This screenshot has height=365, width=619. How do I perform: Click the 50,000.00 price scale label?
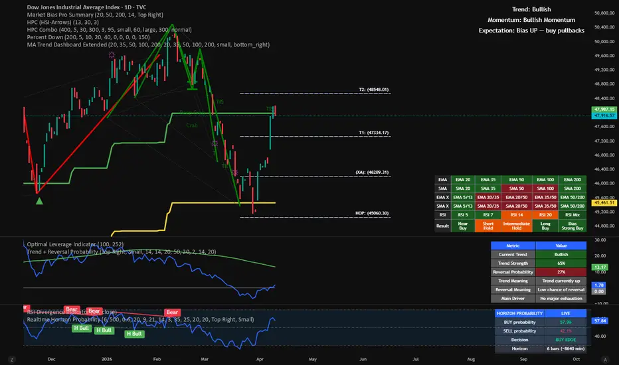coord(604,41)
